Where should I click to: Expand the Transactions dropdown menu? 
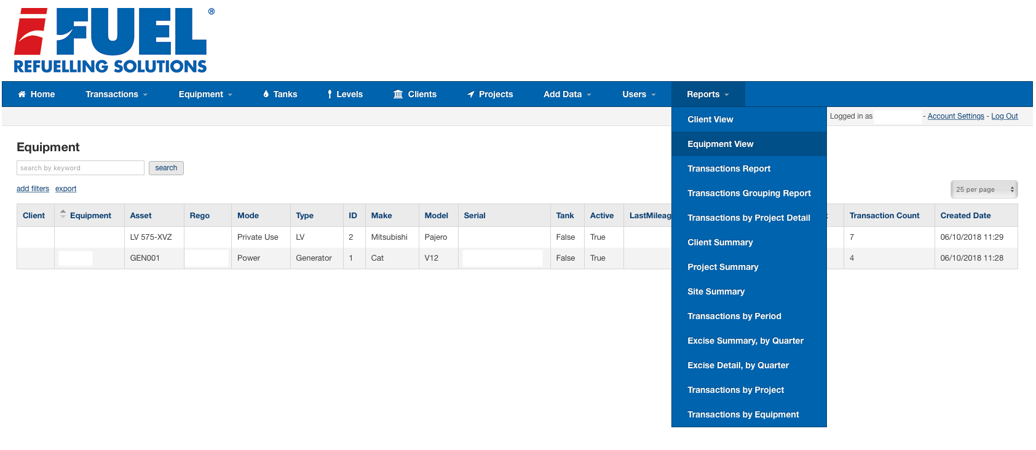[x=116, y=94]
